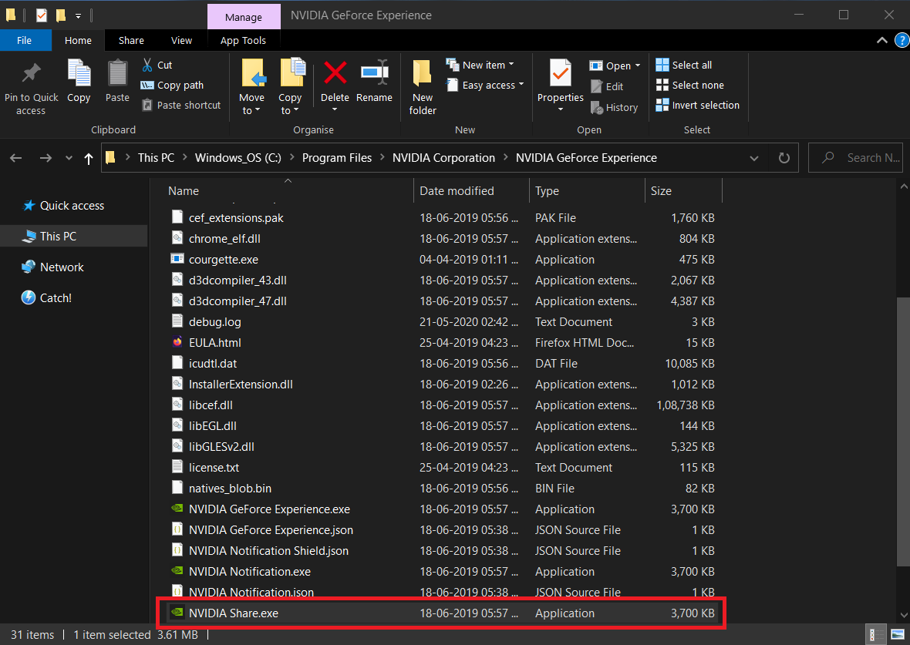Switch to the View ribbon tab
The height and width of the screenshot is (645, 910).
coord(182,40)
